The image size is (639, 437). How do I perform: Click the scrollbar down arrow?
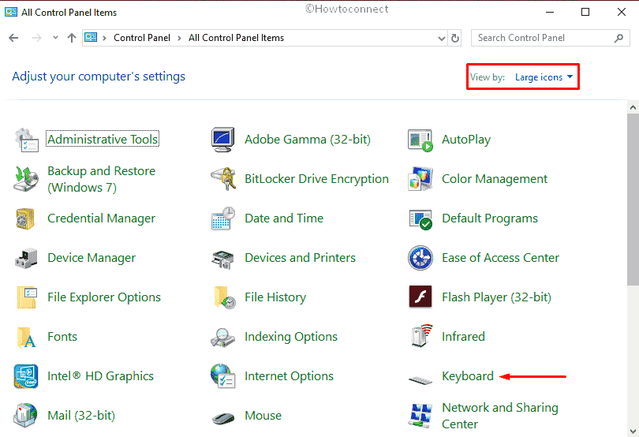[633, 431]
